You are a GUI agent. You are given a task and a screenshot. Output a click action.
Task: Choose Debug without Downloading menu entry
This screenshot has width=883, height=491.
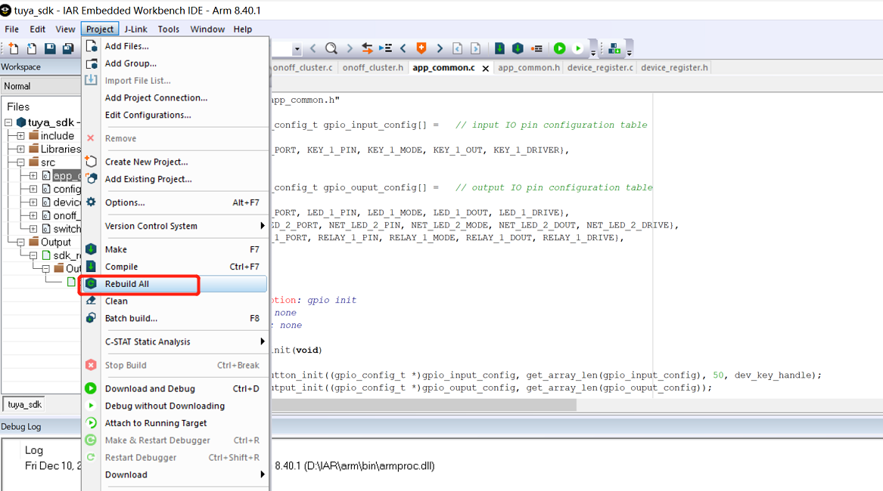[175, 406]
